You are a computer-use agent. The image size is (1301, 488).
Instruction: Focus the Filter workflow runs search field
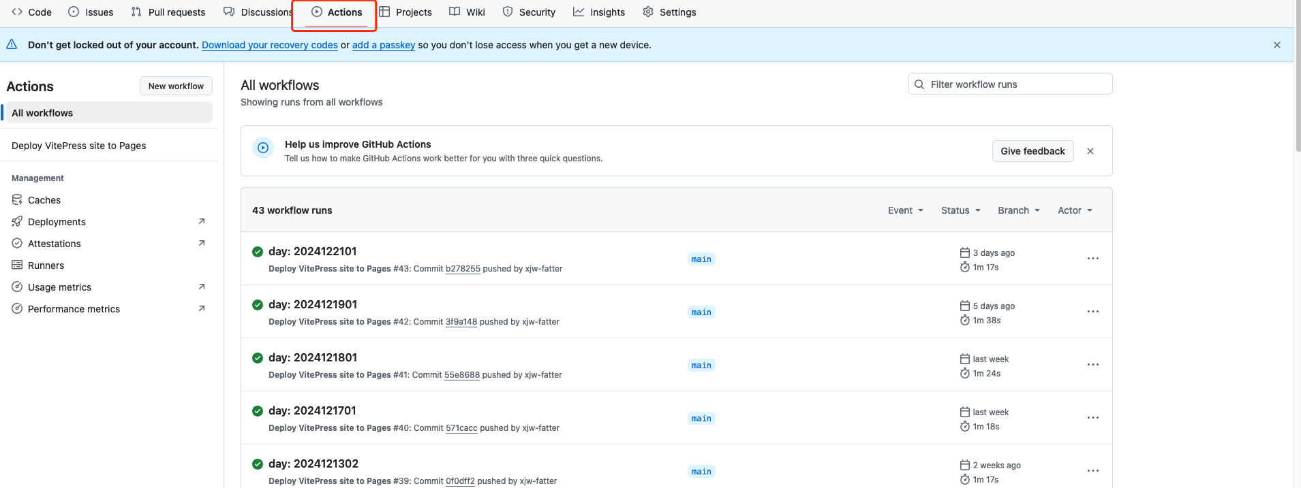1015,84
